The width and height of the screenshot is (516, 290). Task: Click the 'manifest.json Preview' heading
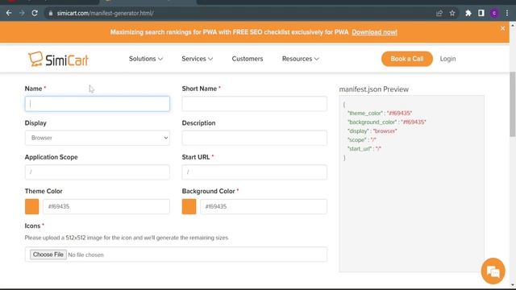[x=373, y=89]
